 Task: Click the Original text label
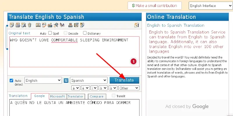19,33
